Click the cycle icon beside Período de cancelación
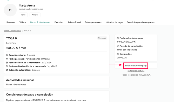The width and height of the screenshot is (174, 102). (x=118, y=46)
